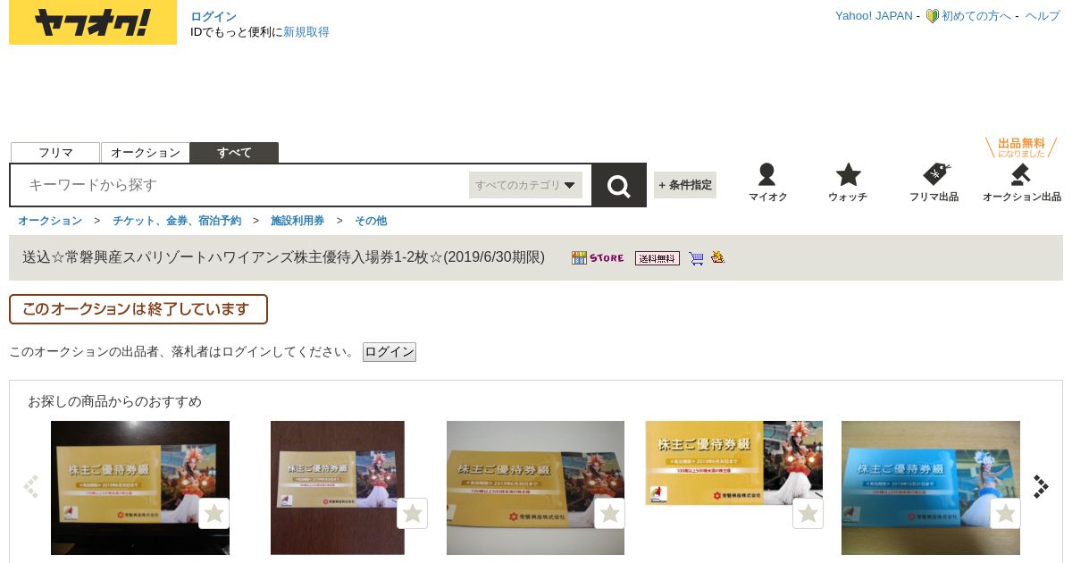Screen dimensions: 1072x563
Task: Expand ＋条件指定 search options
Action: [x=685, y=185]
